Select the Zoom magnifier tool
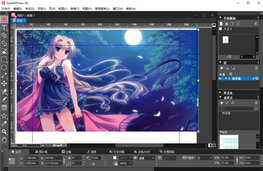 coord(4,131)
